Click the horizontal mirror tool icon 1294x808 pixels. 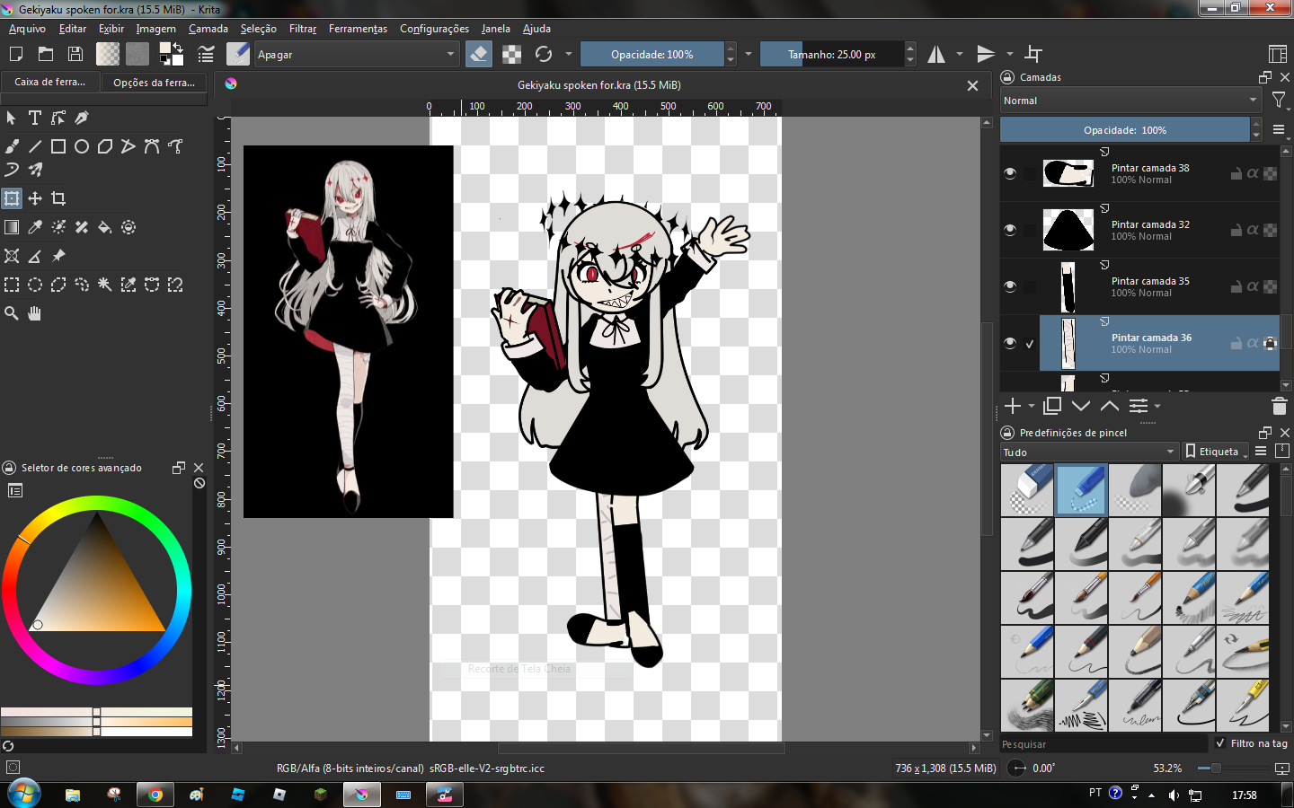[936, 55]
